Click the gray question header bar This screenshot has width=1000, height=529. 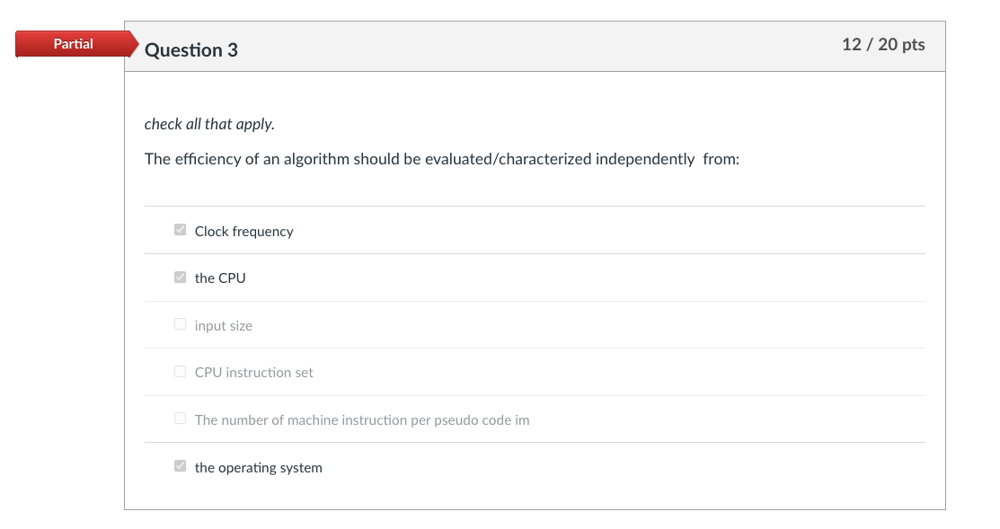[x=539, y=47]
